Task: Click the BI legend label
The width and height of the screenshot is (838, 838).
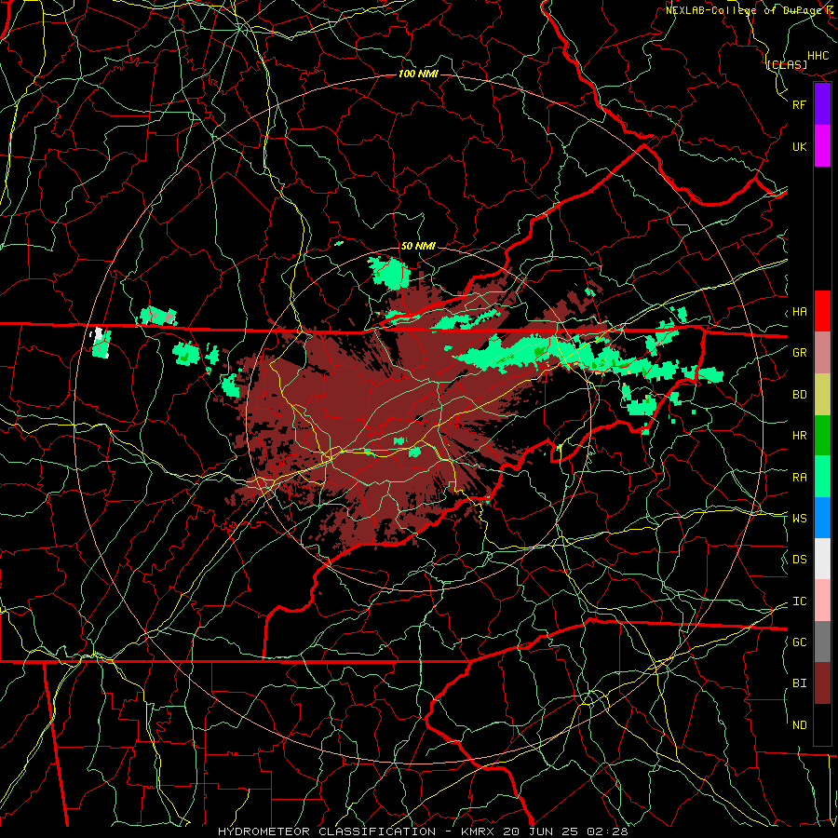Action: pyautogui.click(x=800, y=683)
